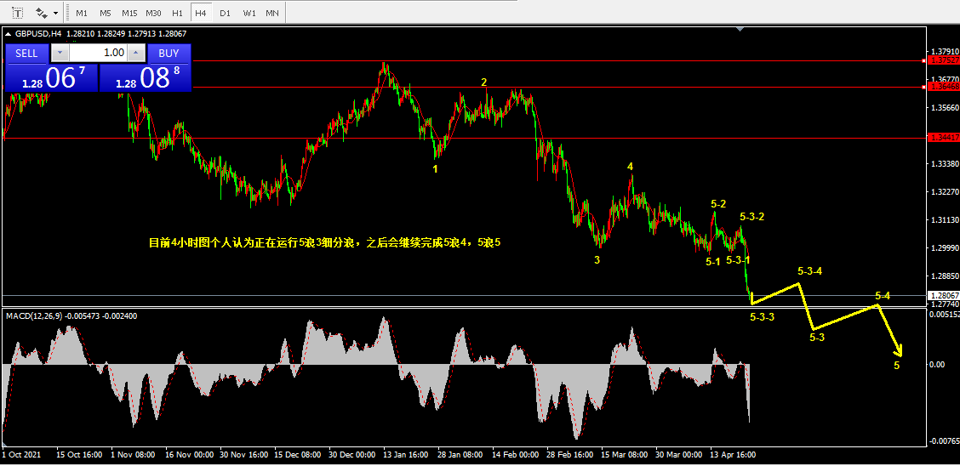Select the 1.34417 horizontal line price label
960x466 pixels.
pos(943,139)
